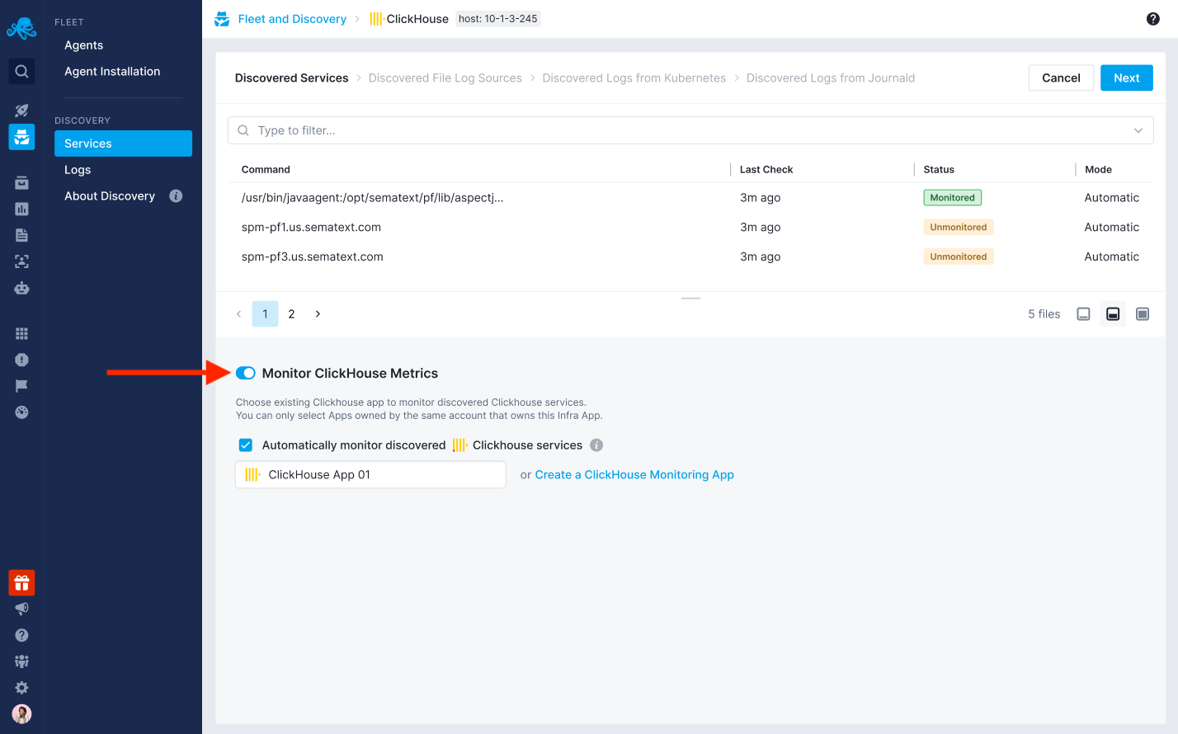The height and width of the screenshot is (734, 1178).
Task: Open the apps grid sidebar icon
Action: (21, 333)
